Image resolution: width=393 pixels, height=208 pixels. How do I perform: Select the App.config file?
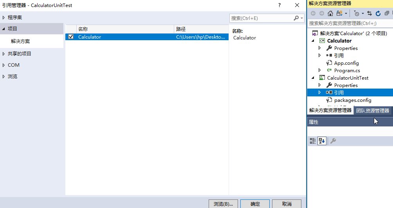tap(346, 63)
